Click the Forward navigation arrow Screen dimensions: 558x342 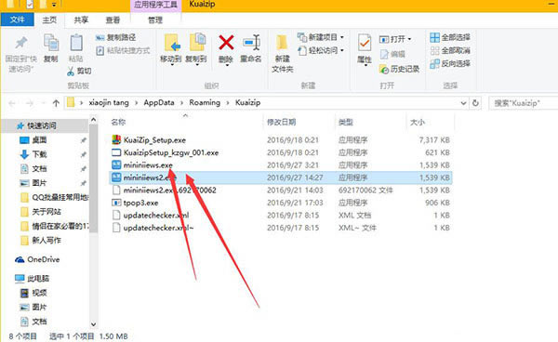pyautogui.click(x=29, y=103)
